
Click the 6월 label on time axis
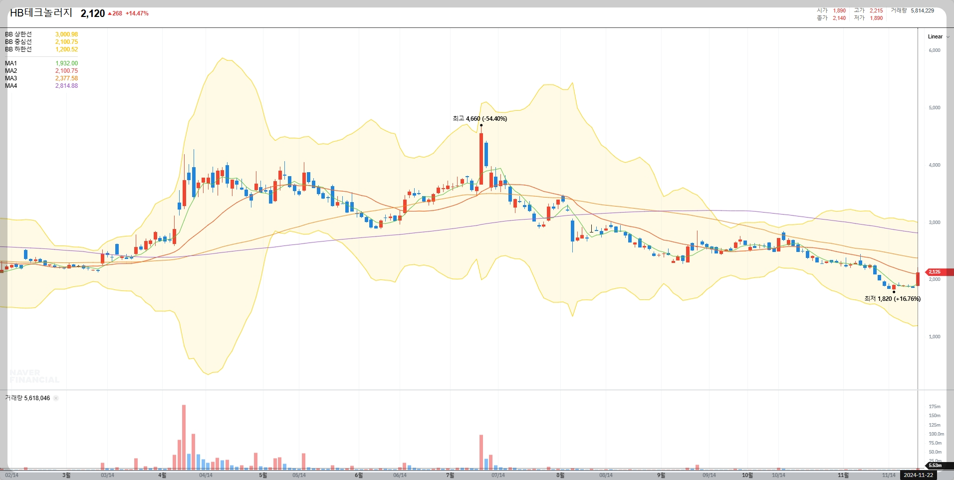[x=359, y=476]
